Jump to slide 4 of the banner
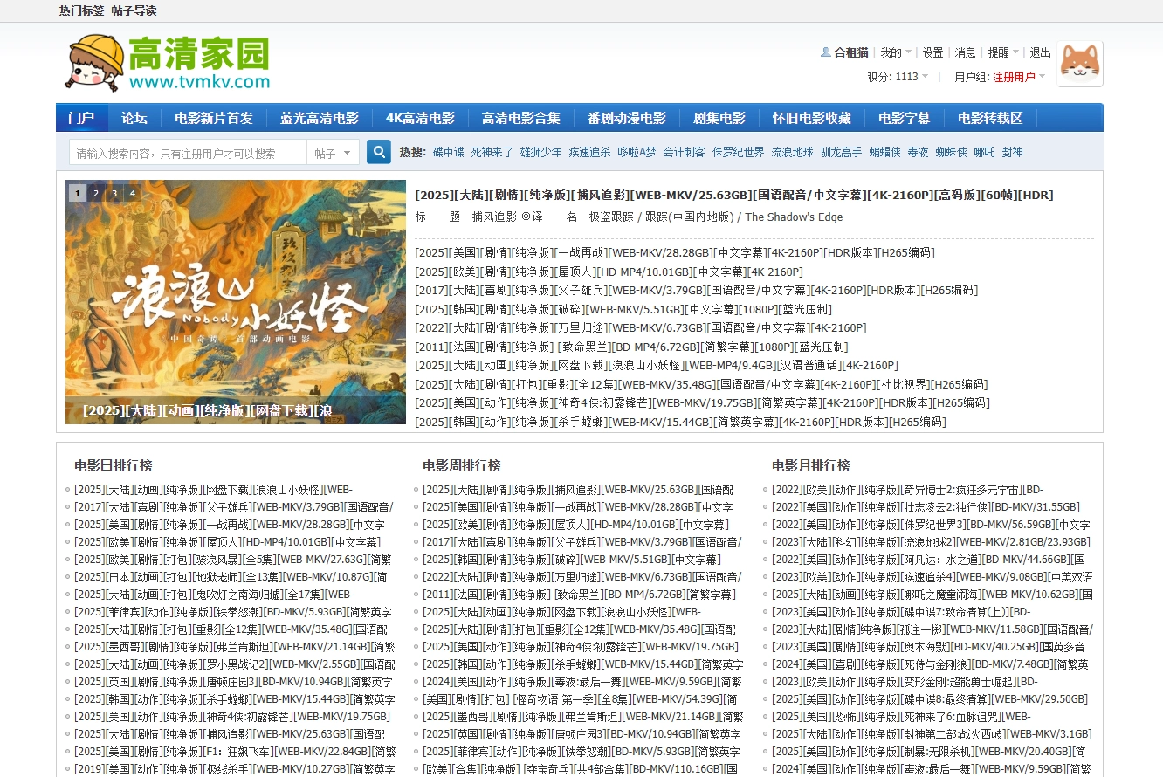The width and height of the screenshot is (1163, 777). pyautogui.click(x=133, y=194)
